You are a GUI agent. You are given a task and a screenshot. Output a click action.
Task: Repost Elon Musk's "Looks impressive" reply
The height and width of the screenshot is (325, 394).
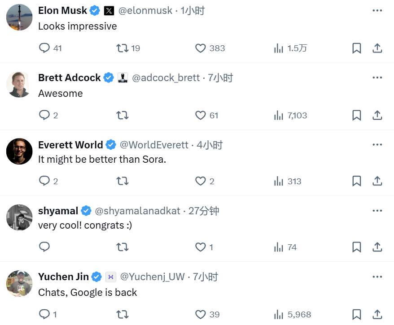(x=122, y=48)
